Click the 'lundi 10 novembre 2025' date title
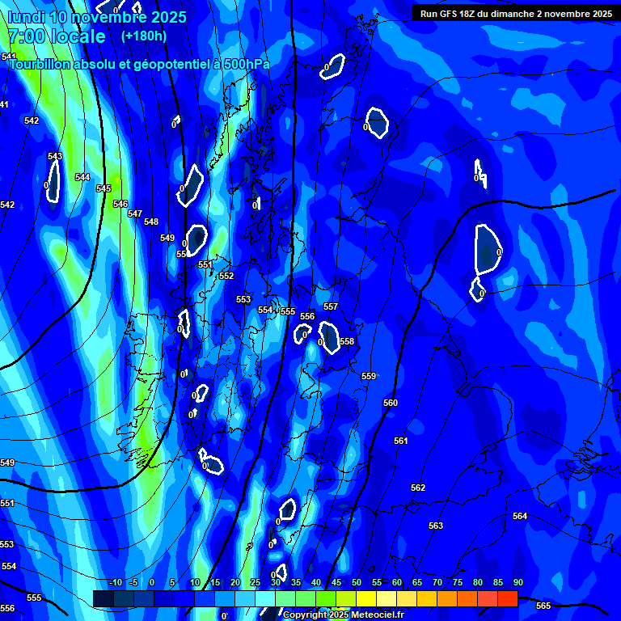 coord(97,17)
